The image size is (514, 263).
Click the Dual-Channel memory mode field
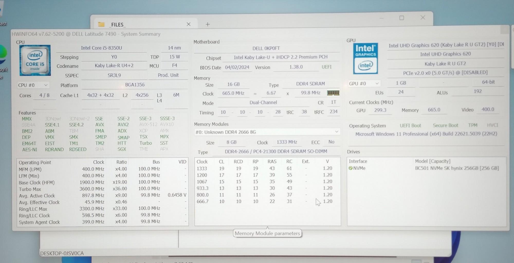coord(263,103)
